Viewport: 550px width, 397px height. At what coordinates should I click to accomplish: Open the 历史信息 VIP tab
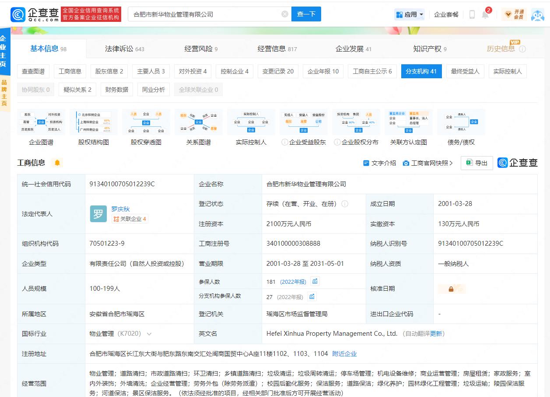coord(501,49)
